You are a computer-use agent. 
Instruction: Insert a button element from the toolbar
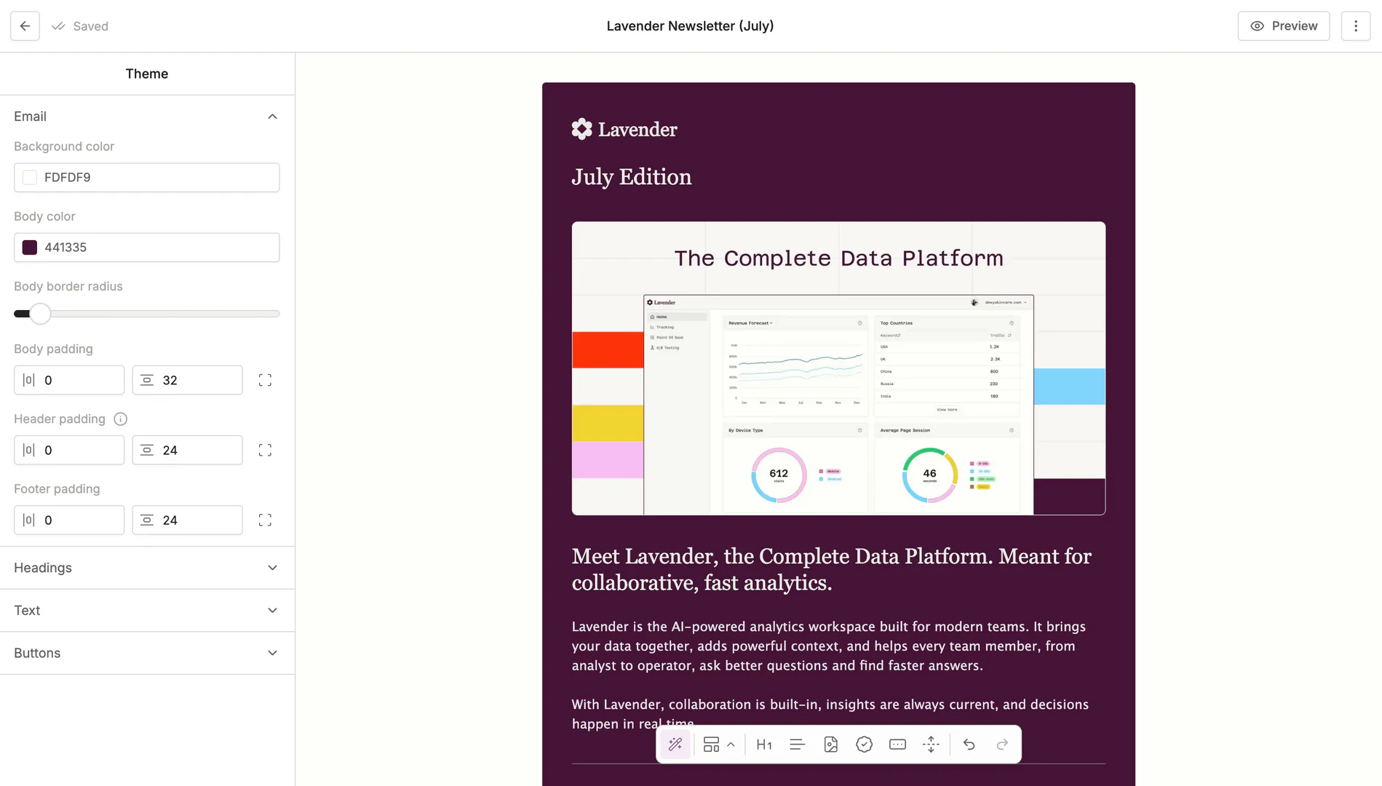(897, 744)
